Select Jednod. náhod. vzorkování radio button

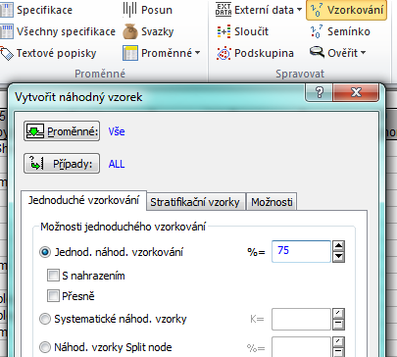45,252
